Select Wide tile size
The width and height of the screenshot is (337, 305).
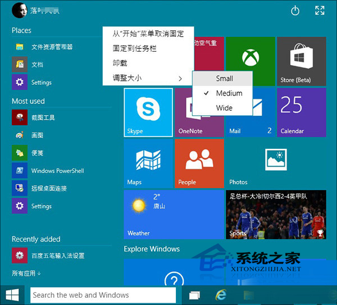tap(222, 108)
